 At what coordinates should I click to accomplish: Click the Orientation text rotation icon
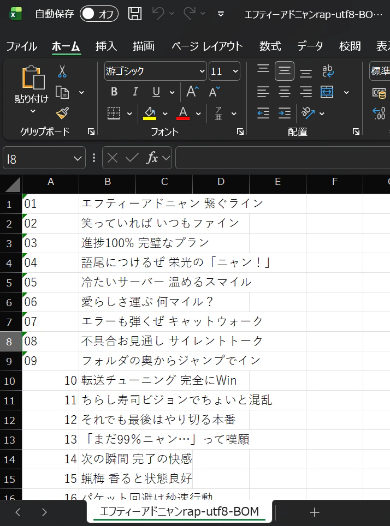tap(308, 113)
